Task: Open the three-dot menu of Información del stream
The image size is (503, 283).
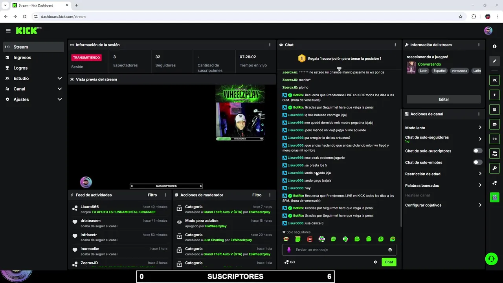Action: pyautogui.click(x=479, y=45)
